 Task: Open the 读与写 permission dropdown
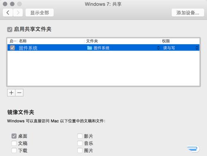197,48
